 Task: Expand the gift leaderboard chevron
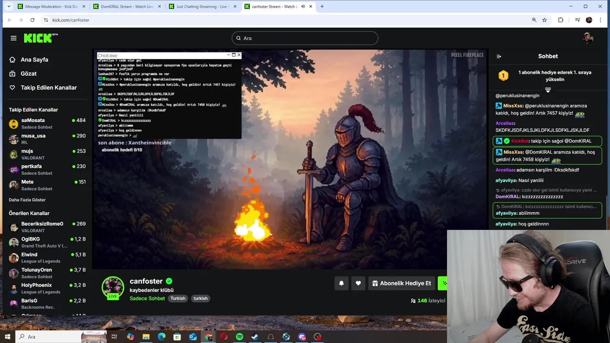pyautogui.click(x=548, y=90)
